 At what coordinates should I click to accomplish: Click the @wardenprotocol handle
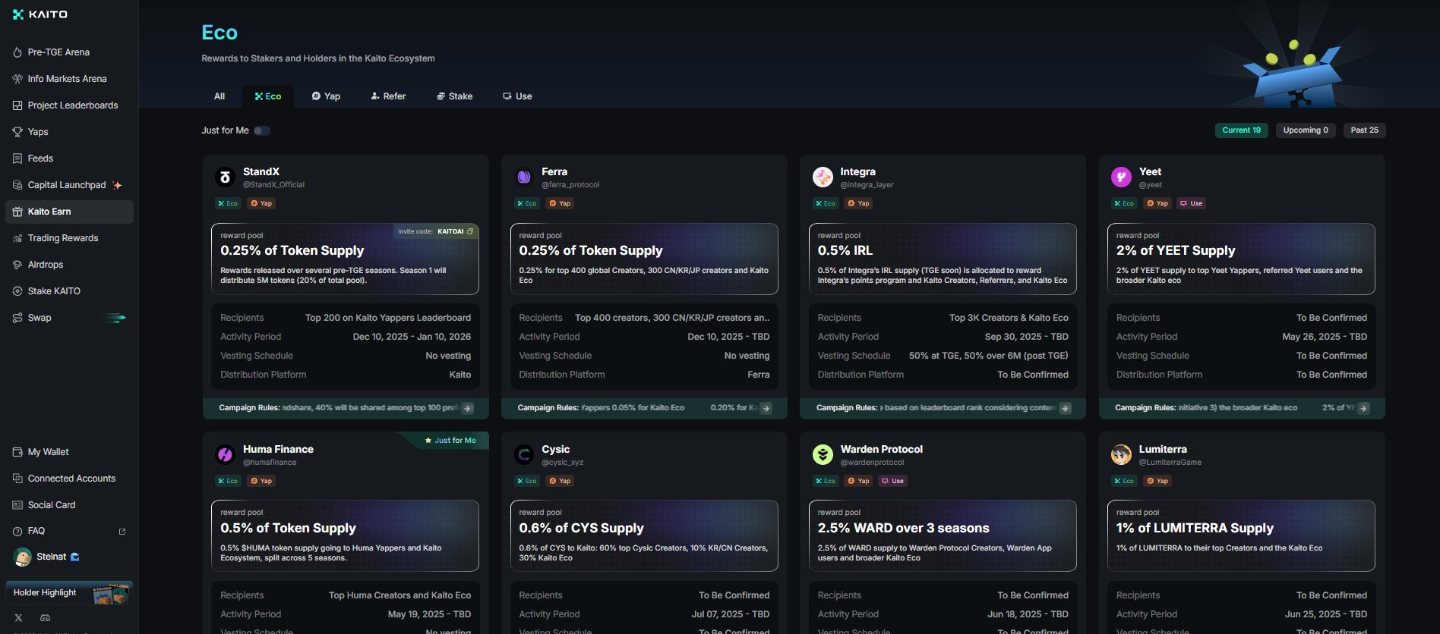872,463
